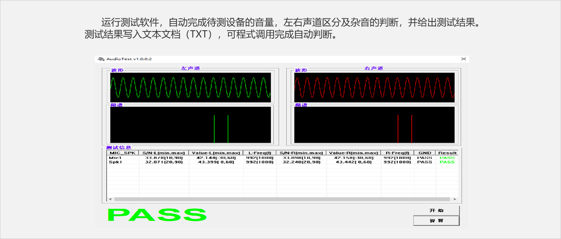Click the AudioTest app icon in title bar
Screen dimensions: 561x239
pos(101,59)
